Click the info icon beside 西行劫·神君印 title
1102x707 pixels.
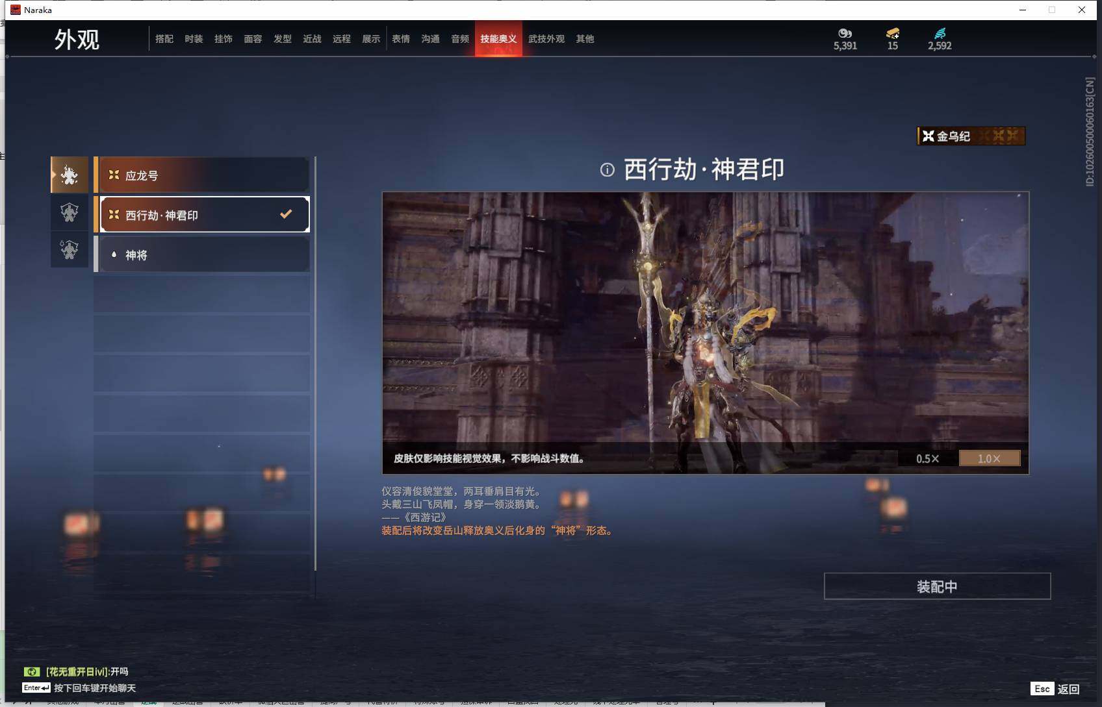pyautogui.click(x=607, y=170)
